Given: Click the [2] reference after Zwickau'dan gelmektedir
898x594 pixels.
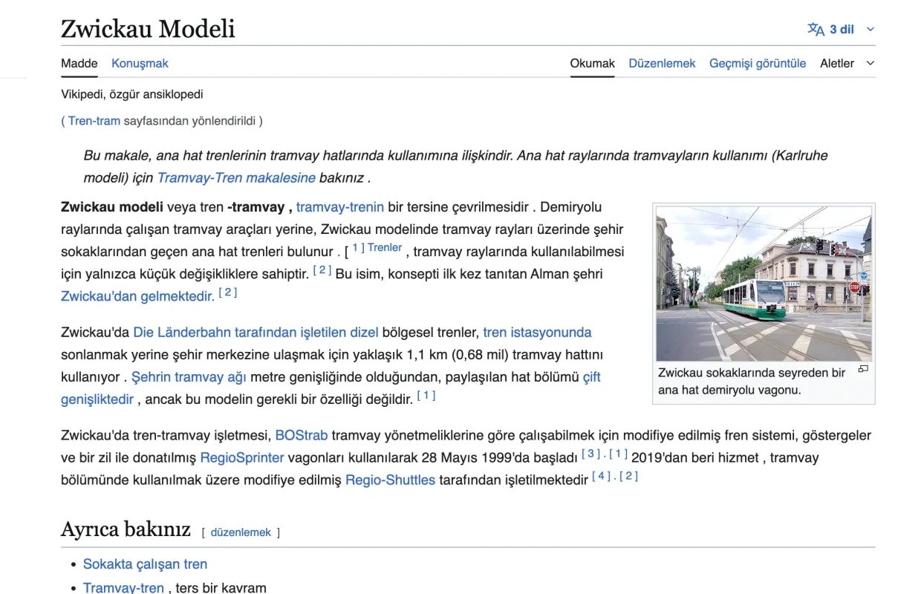Looking at the screenshot, I should [227, 291].
